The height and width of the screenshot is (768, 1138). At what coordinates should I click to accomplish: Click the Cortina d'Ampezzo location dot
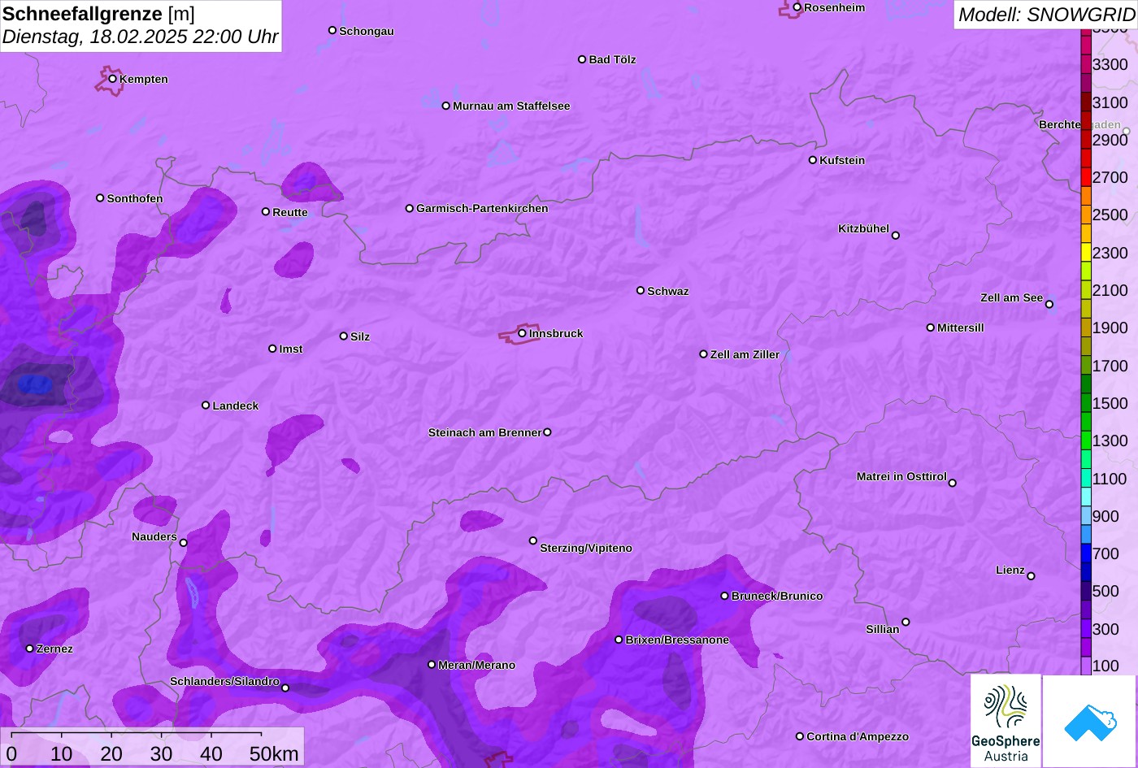coord(800,736)
